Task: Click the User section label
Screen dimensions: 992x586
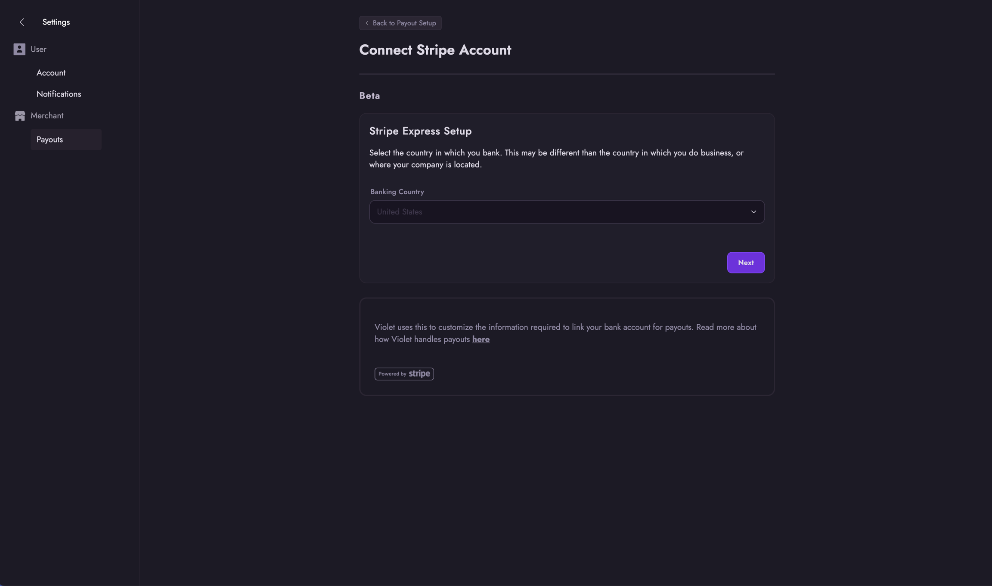Action: click(x=38, y=49)
